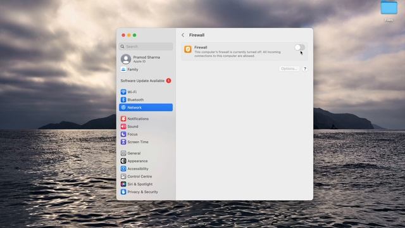Select Bluetooth in the sidebar

[x=146, y=100]
